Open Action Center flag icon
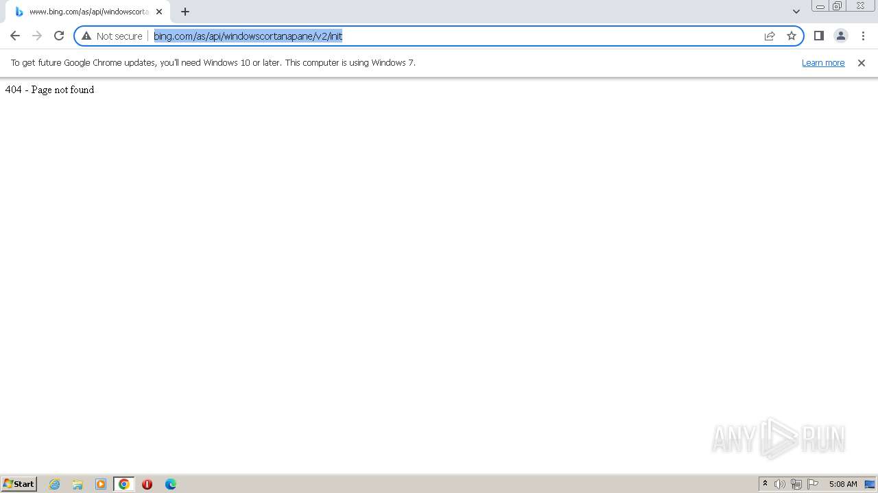The image size is (878, 493). (813, 484)
